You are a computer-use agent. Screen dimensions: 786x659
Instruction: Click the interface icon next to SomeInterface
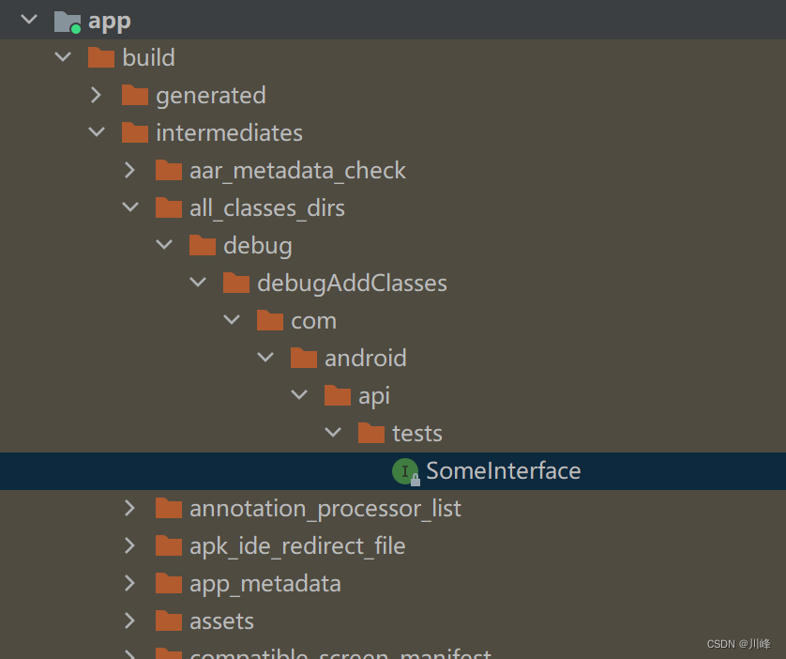click(x=407, y=470)
